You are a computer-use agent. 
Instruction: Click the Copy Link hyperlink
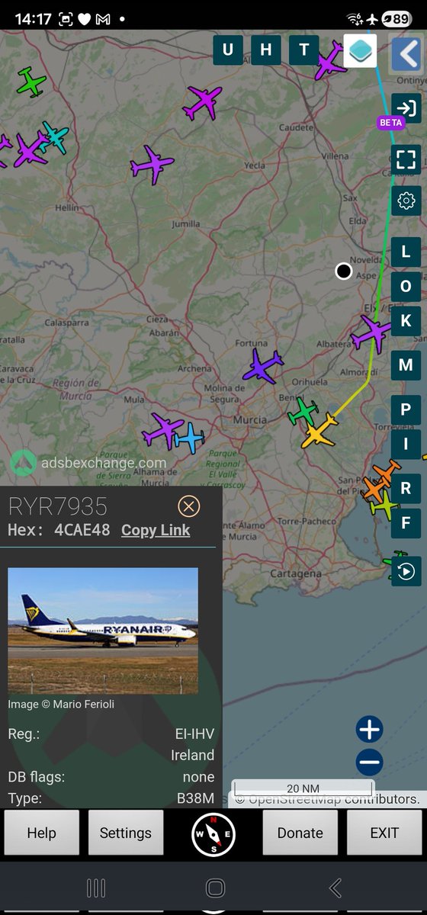click(x=156, y=530)
